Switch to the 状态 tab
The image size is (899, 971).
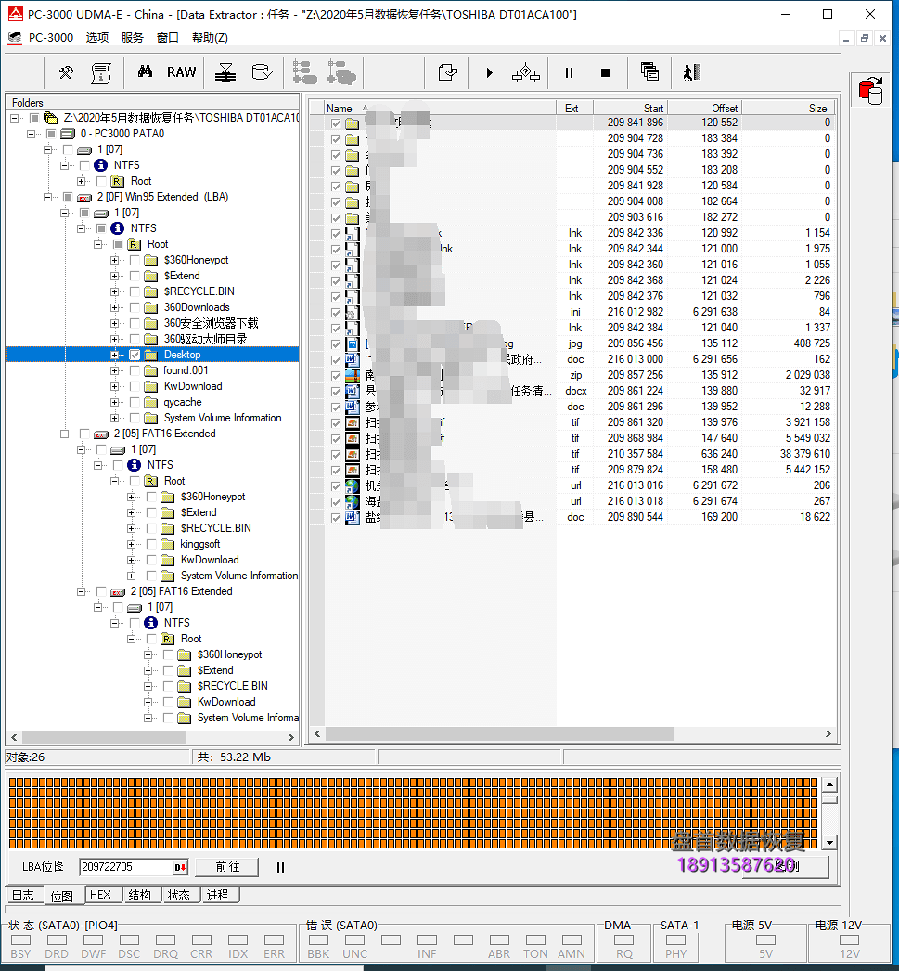click(179, 895)
